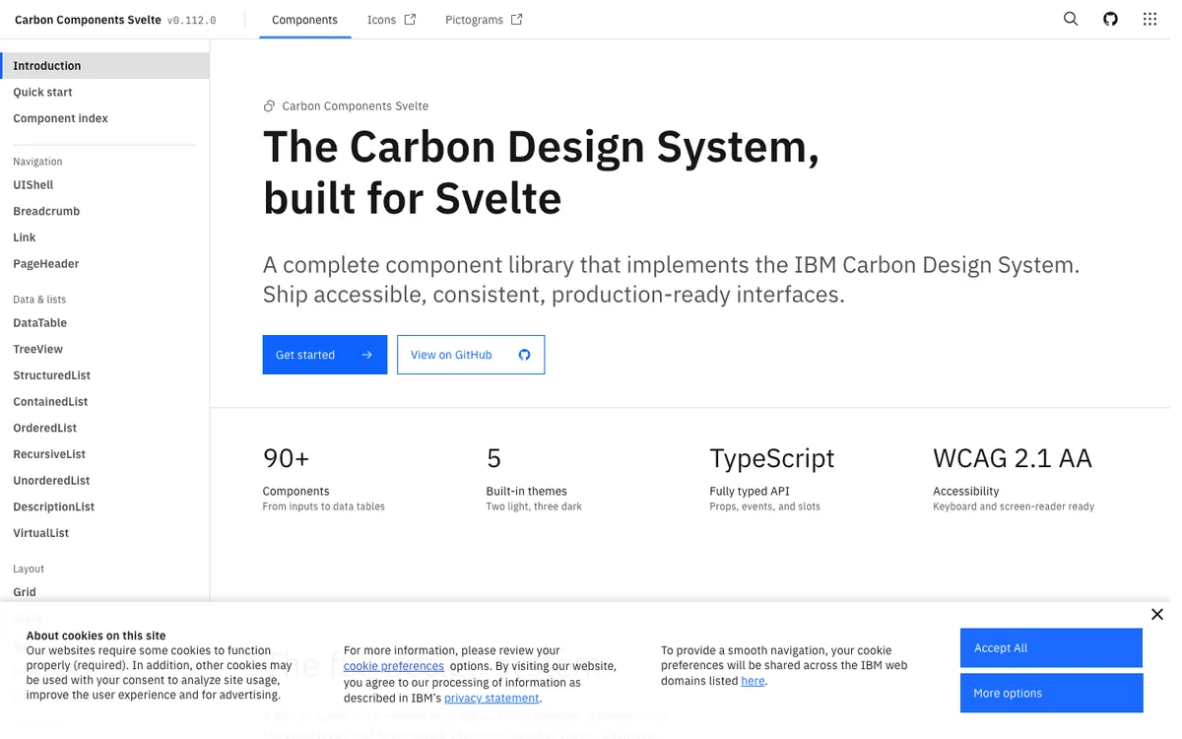This screenshot has width=1182, height=739.
Task: Click external link icon next to Pictograms
Action: 516,20
